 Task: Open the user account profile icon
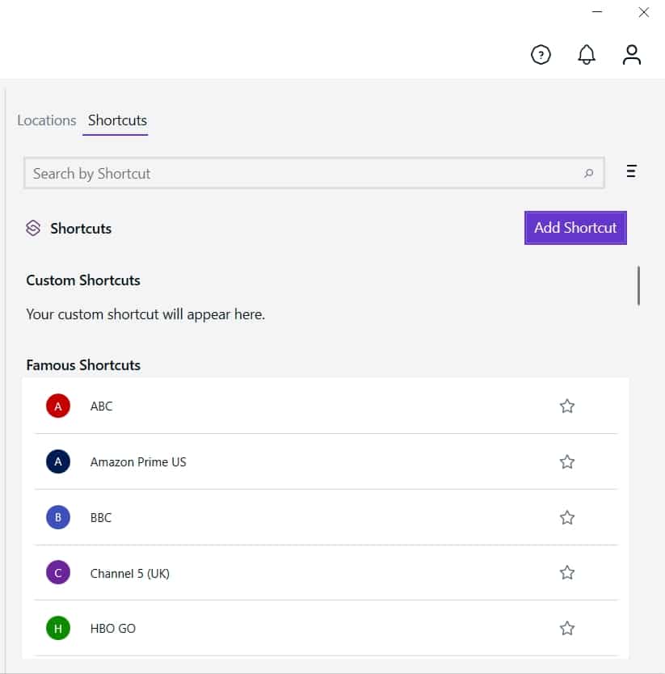632,55
